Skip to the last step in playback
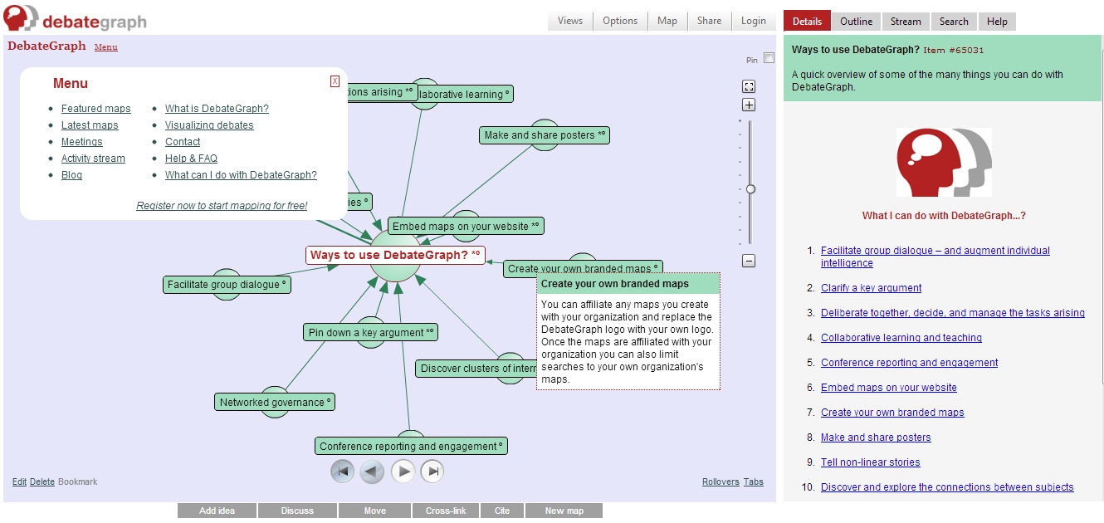The image size is (1104, 523). coord(432,472)
